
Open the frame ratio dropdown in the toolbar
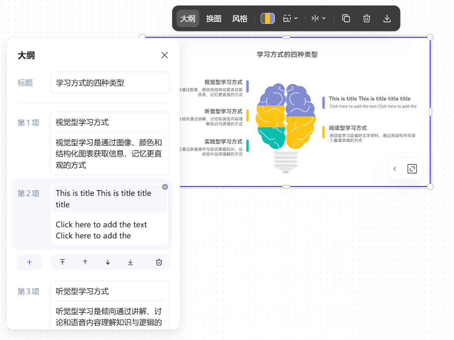(x=290, y=18)
